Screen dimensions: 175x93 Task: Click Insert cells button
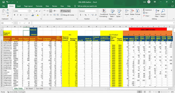127,13
